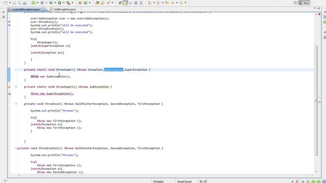This screenshot has width=326, height=183.
Task: Toggle breakpoint on over.throwExce() line
Action: coord(9,22)
